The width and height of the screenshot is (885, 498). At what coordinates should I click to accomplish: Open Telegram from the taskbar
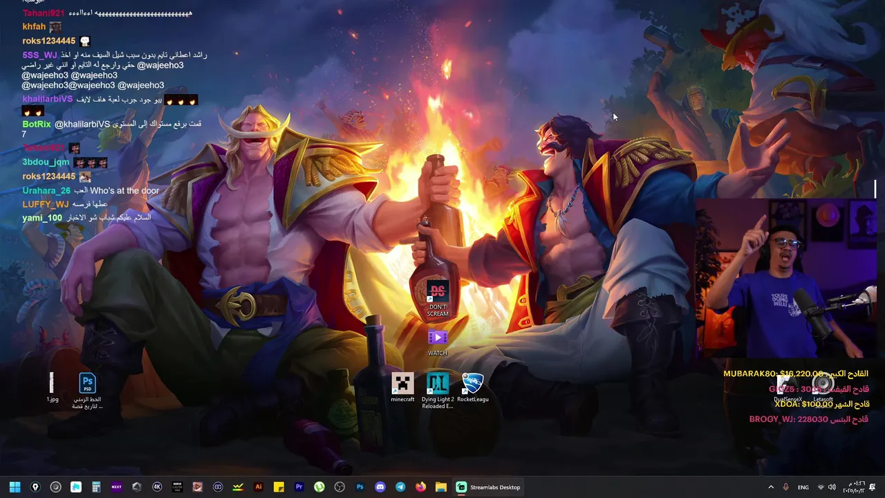[400, 487]
